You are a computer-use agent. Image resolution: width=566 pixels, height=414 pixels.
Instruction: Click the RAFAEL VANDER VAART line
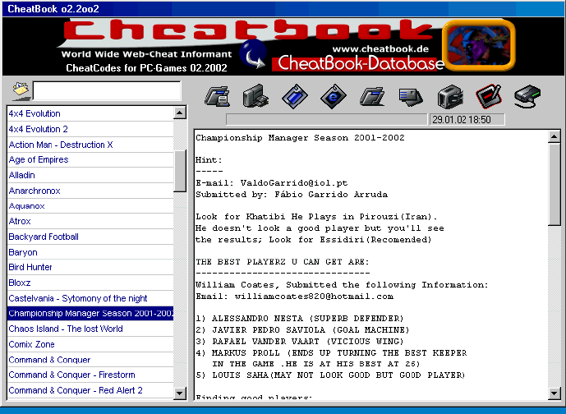pos(300,342)
